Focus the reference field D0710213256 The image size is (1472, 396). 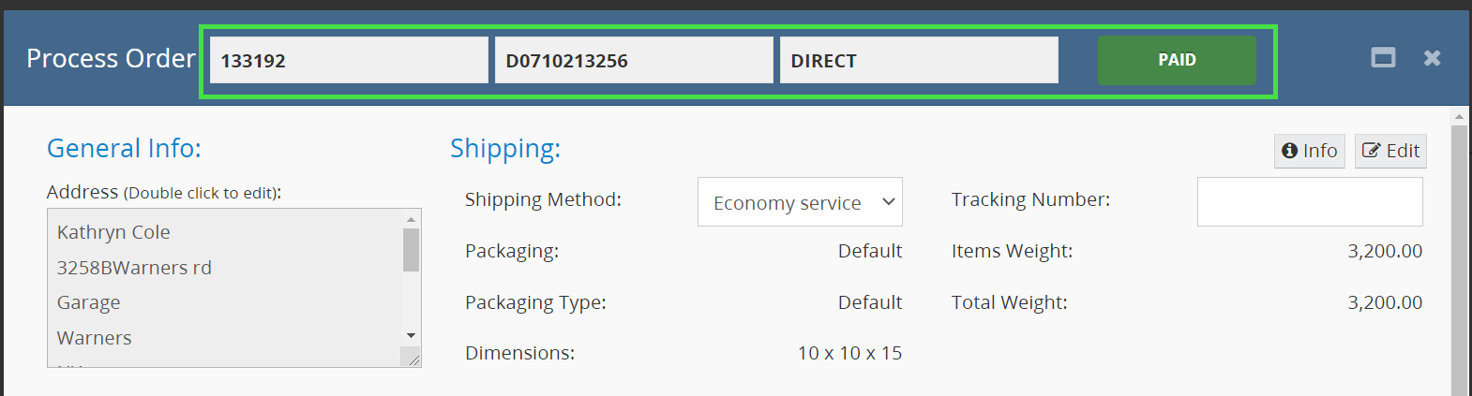point(634,60)
